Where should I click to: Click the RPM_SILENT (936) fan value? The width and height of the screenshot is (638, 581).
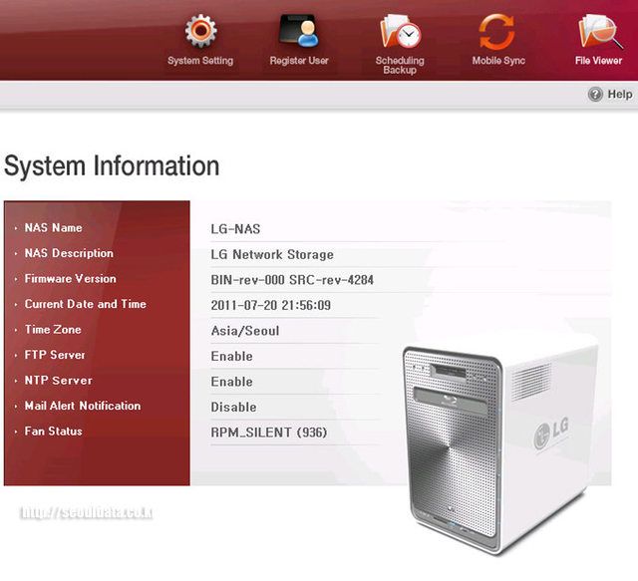269,433
